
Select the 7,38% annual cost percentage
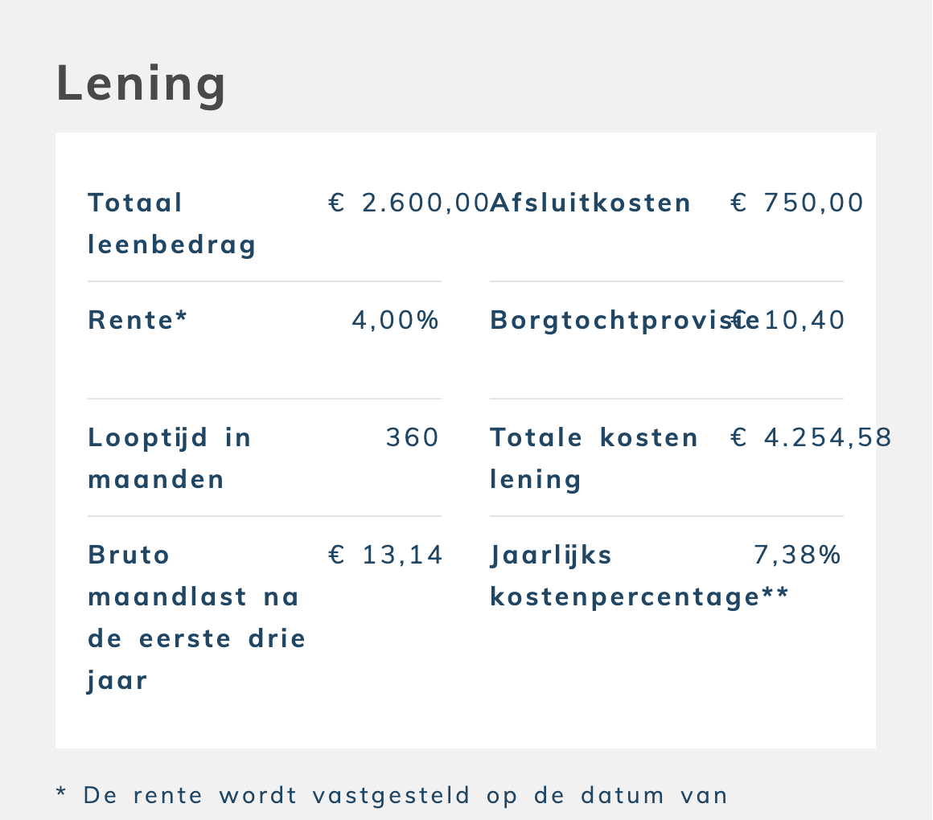click(x=797, y=555)
